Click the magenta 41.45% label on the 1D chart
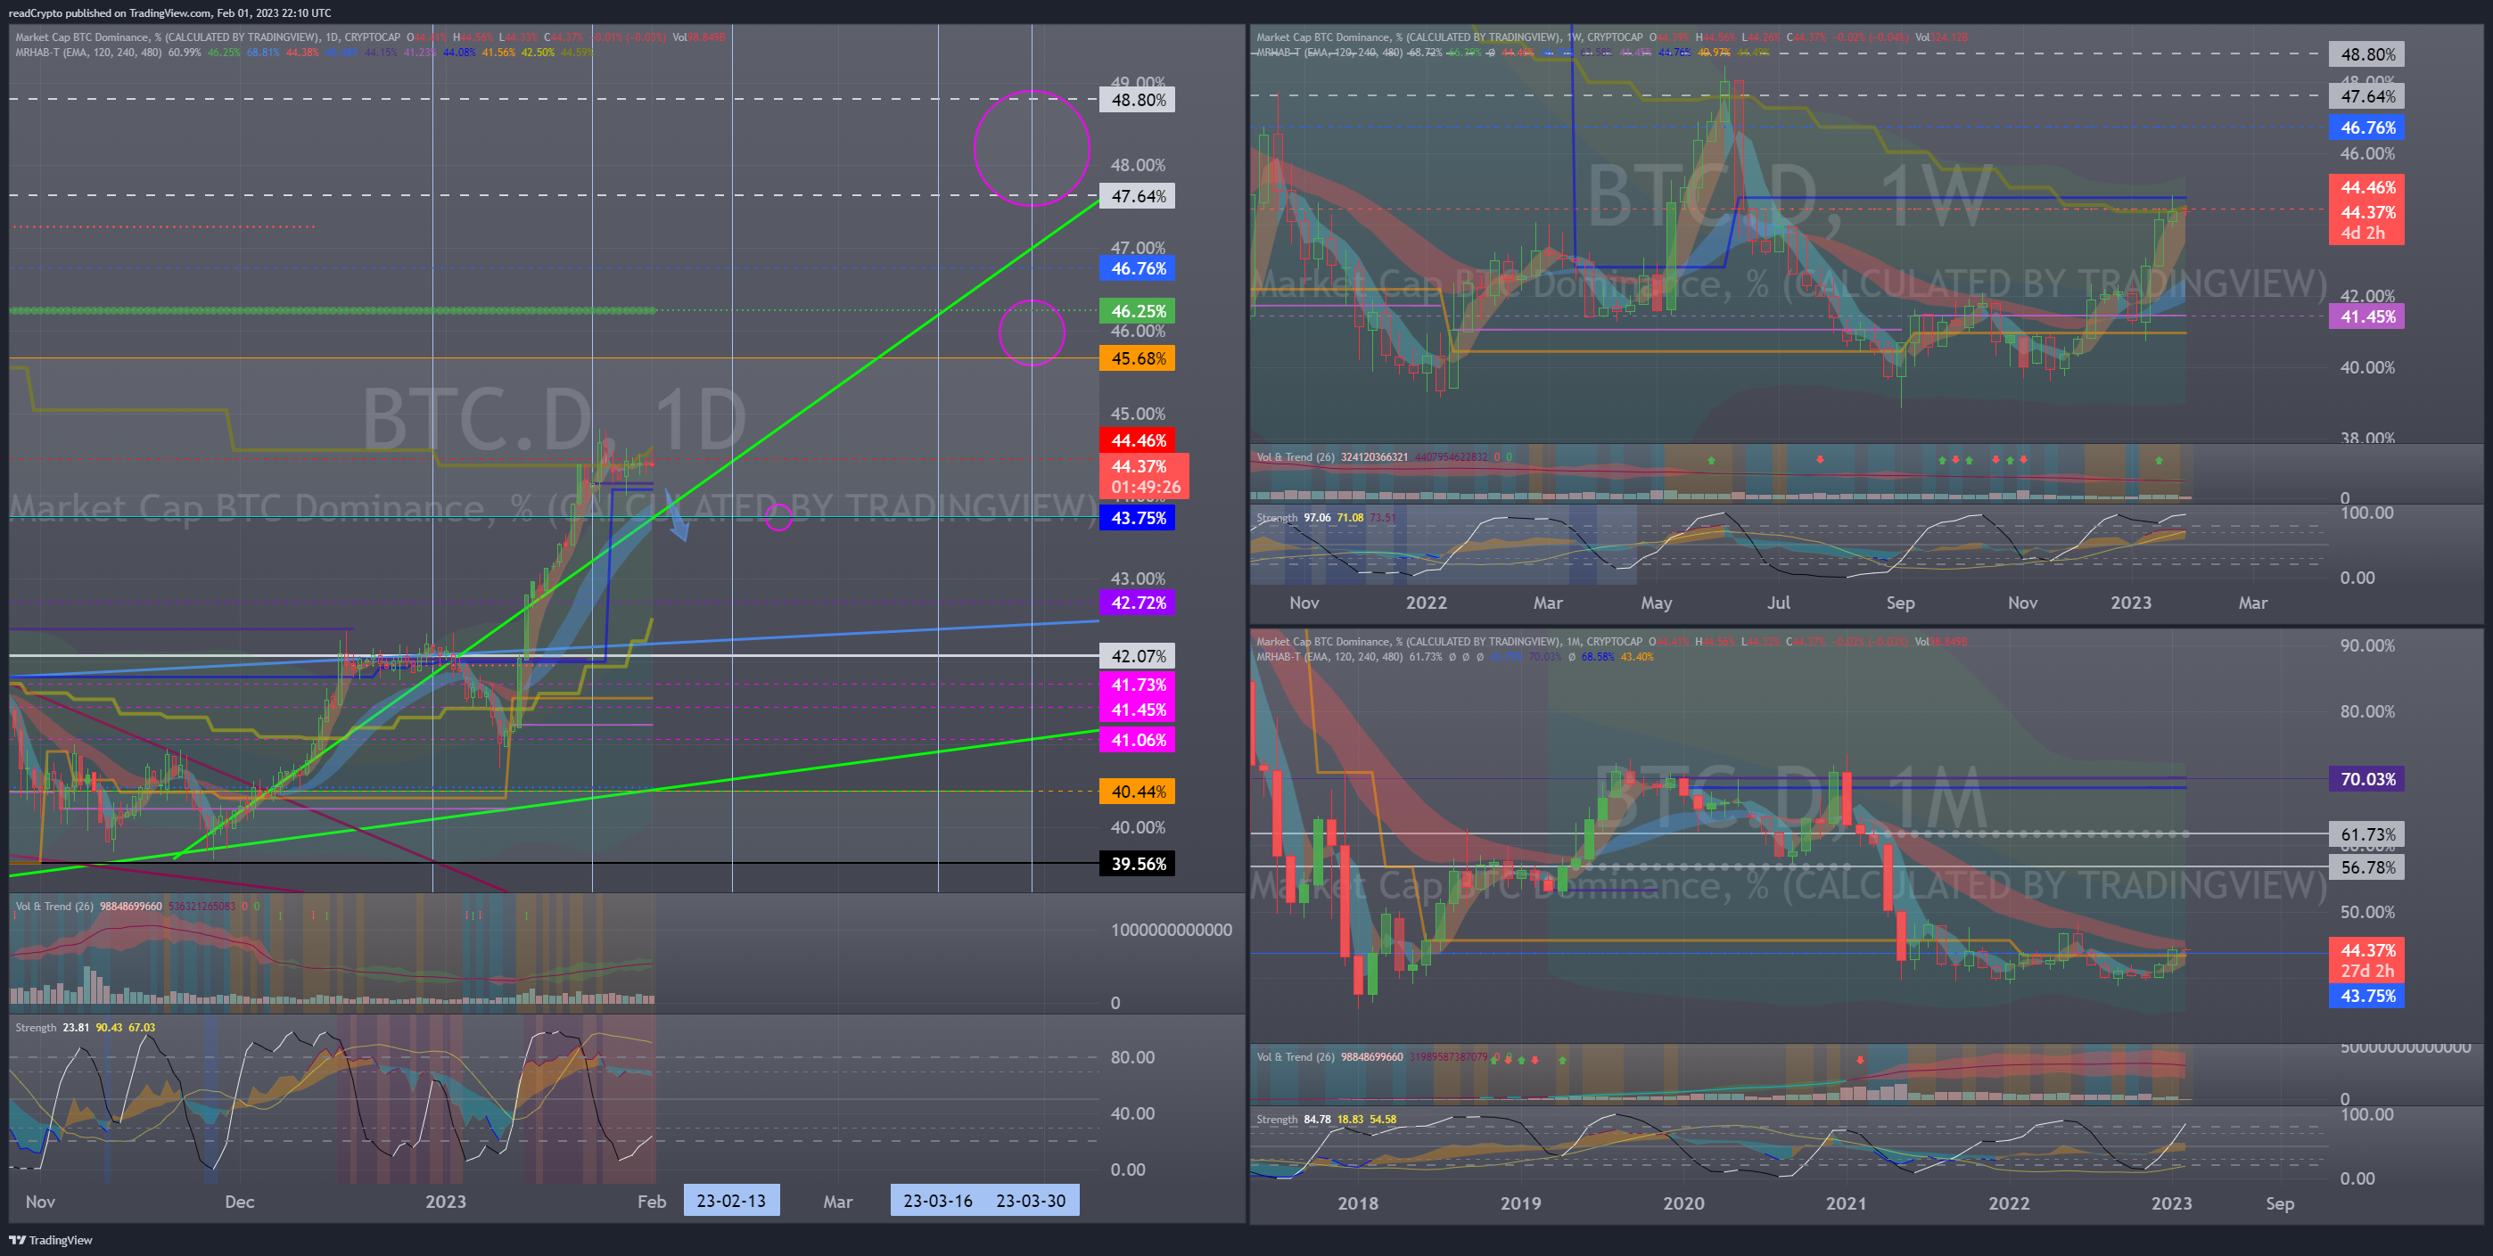The width and height of the screenshot is (2493, 1256). click(x=1137, y=710)
